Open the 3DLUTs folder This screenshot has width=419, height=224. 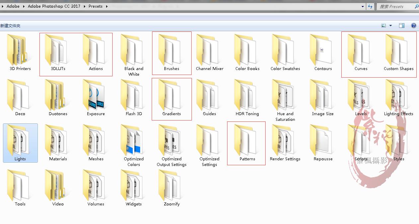point(58,52)
